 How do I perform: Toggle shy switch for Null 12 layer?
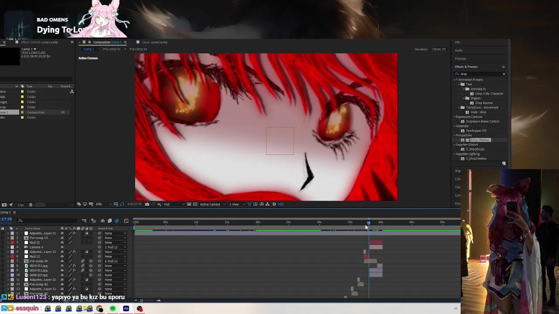(x=62, y=242)
